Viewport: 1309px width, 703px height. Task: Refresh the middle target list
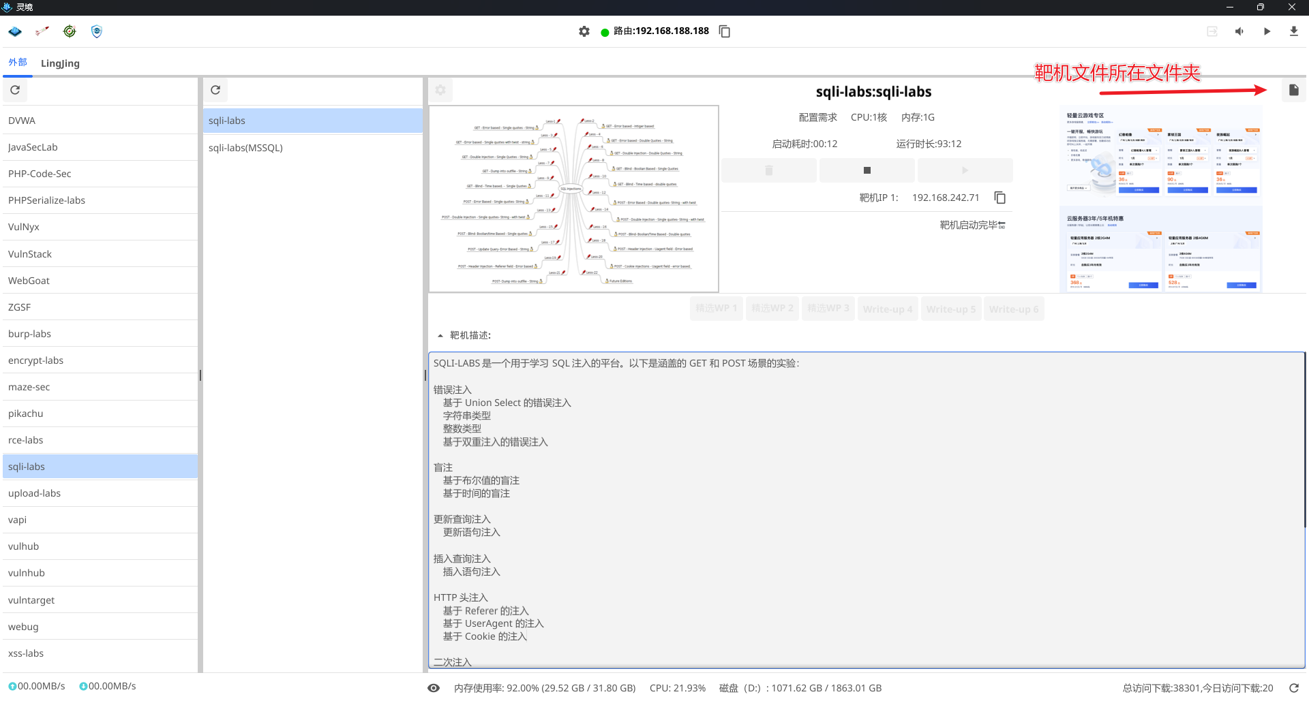click(x=215, y=90)
